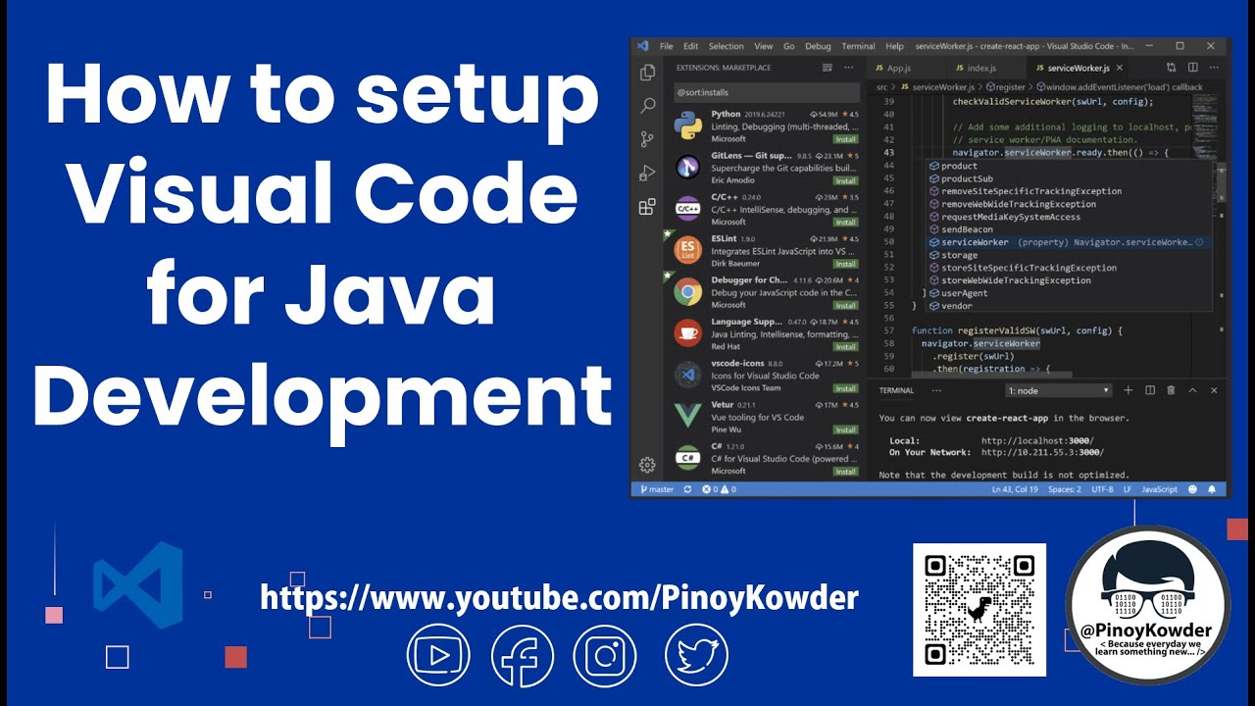Click 'UTF-8' encoding in status bar
This screenshot has width=1255, height=706.
pyautogui.click(x=1100, y=489)
